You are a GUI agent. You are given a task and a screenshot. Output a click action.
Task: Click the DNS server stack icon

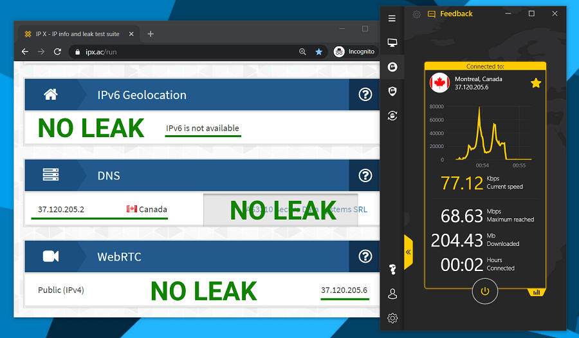[x=51, y=174]
